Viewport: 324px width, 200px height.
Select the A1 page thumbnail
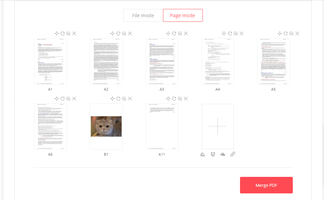[x=50, y=61]
